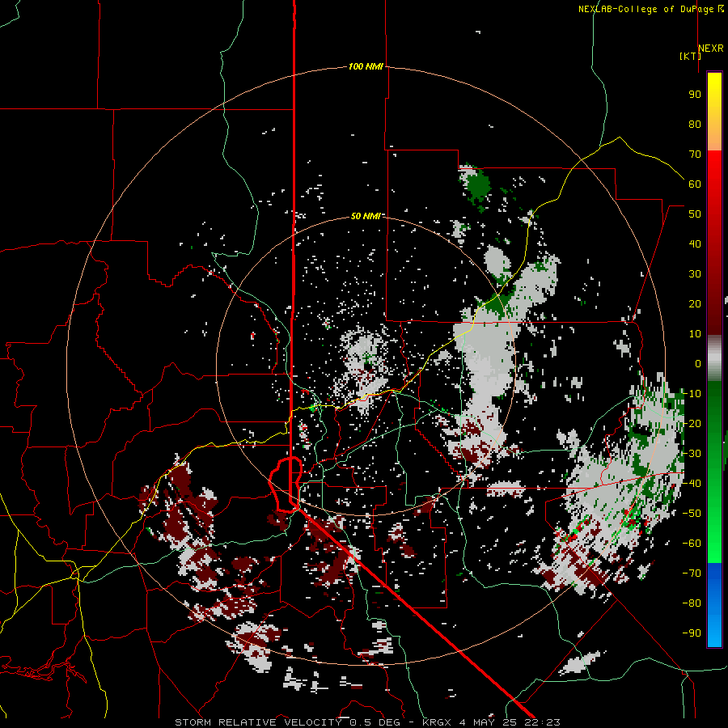
Task: Click the positive 30 scale value
Action: pyautogui.click(x=695, y=274)
